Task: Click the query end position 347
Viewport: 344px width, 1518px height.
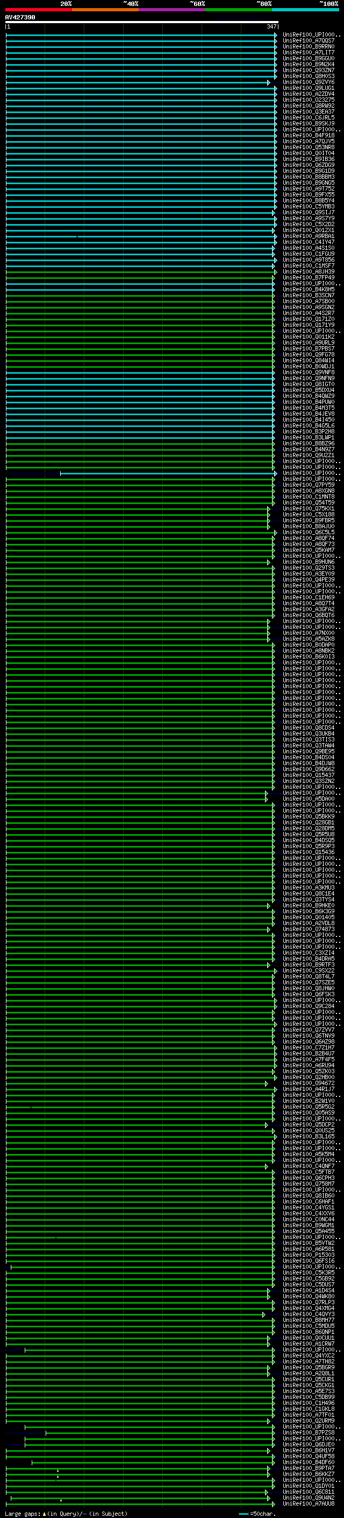Action: (x=271, y=26)
